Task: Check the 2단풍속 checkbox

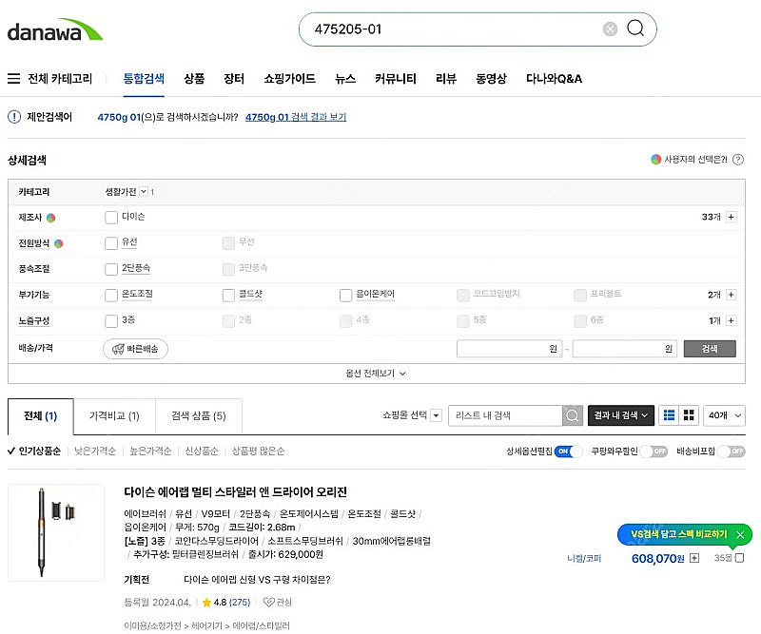Action: coord(111,269)
